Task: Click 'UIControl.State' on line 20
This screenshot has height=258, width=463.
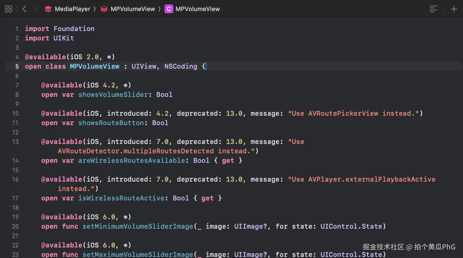Action: pyautogui.click(x=351, y=226)
